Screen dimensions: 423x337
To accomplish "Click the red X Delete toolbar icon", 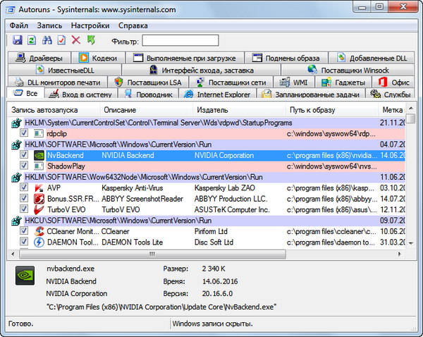I will 76,40.
